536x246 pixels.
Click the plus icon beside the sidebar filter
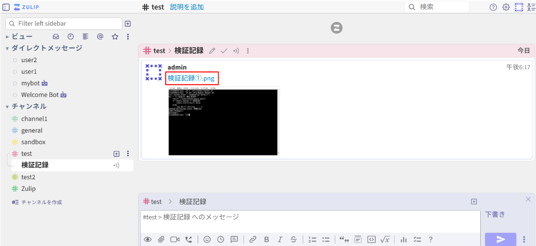pyautogui.click(x=128, y=24)
